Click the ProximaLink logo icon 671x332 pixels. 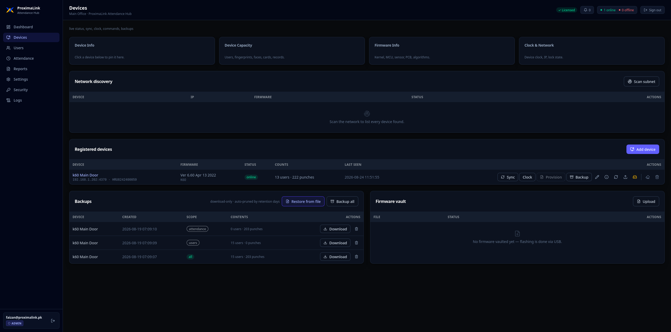tap(10, 10)
